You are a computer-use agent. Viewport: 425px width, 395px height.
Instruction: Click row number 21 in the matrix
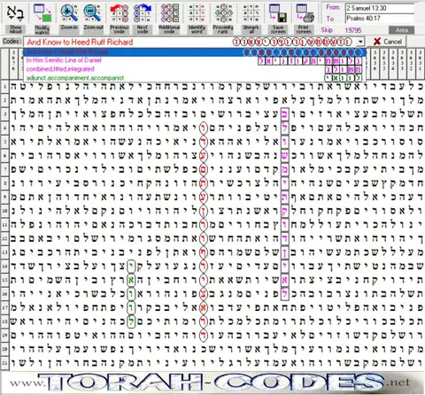4,363
